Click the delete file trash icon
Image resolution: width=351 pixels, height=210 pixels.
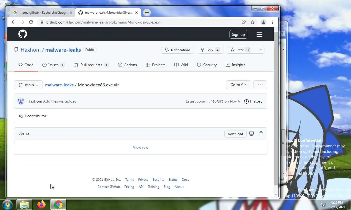(x=261, y=134)
